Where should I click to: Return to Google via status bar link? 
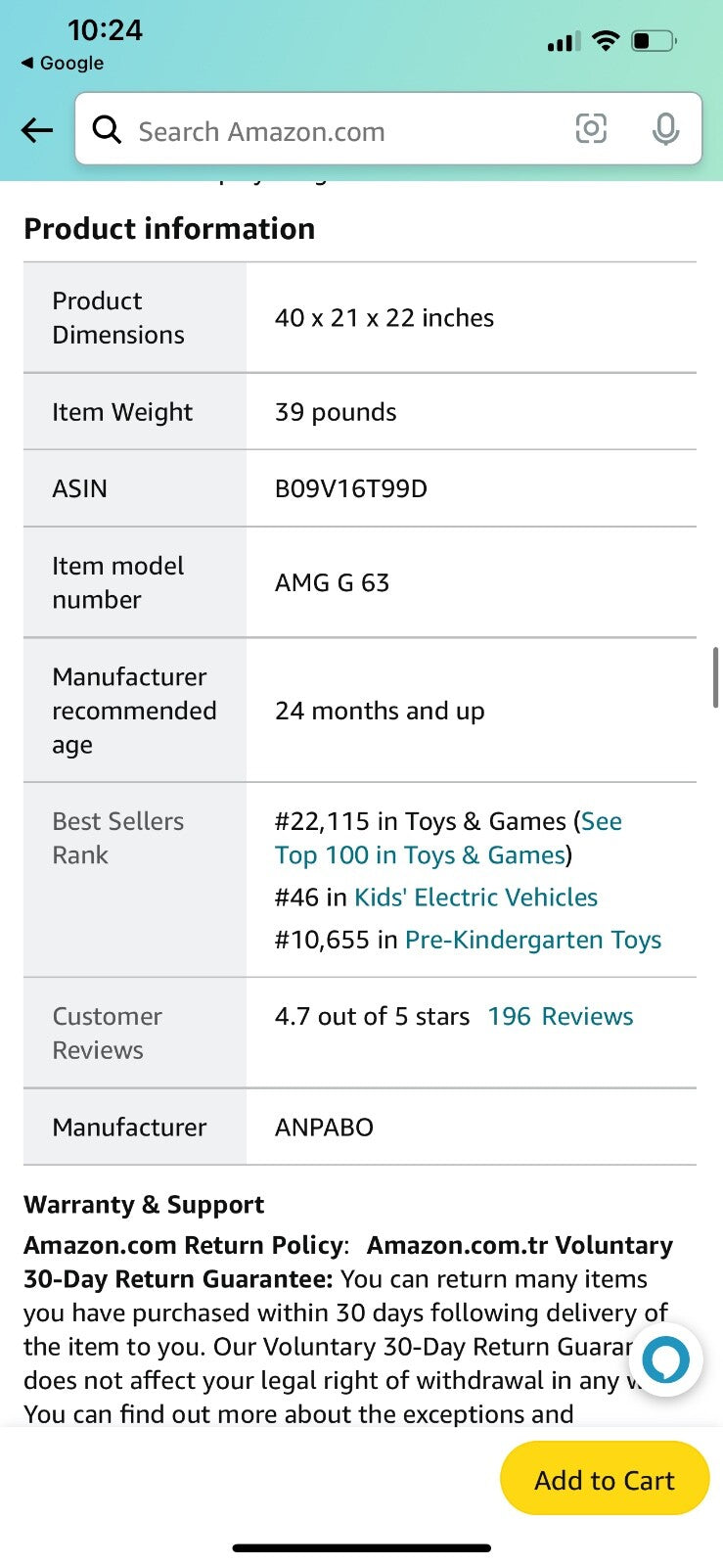(x=63, y=63)
